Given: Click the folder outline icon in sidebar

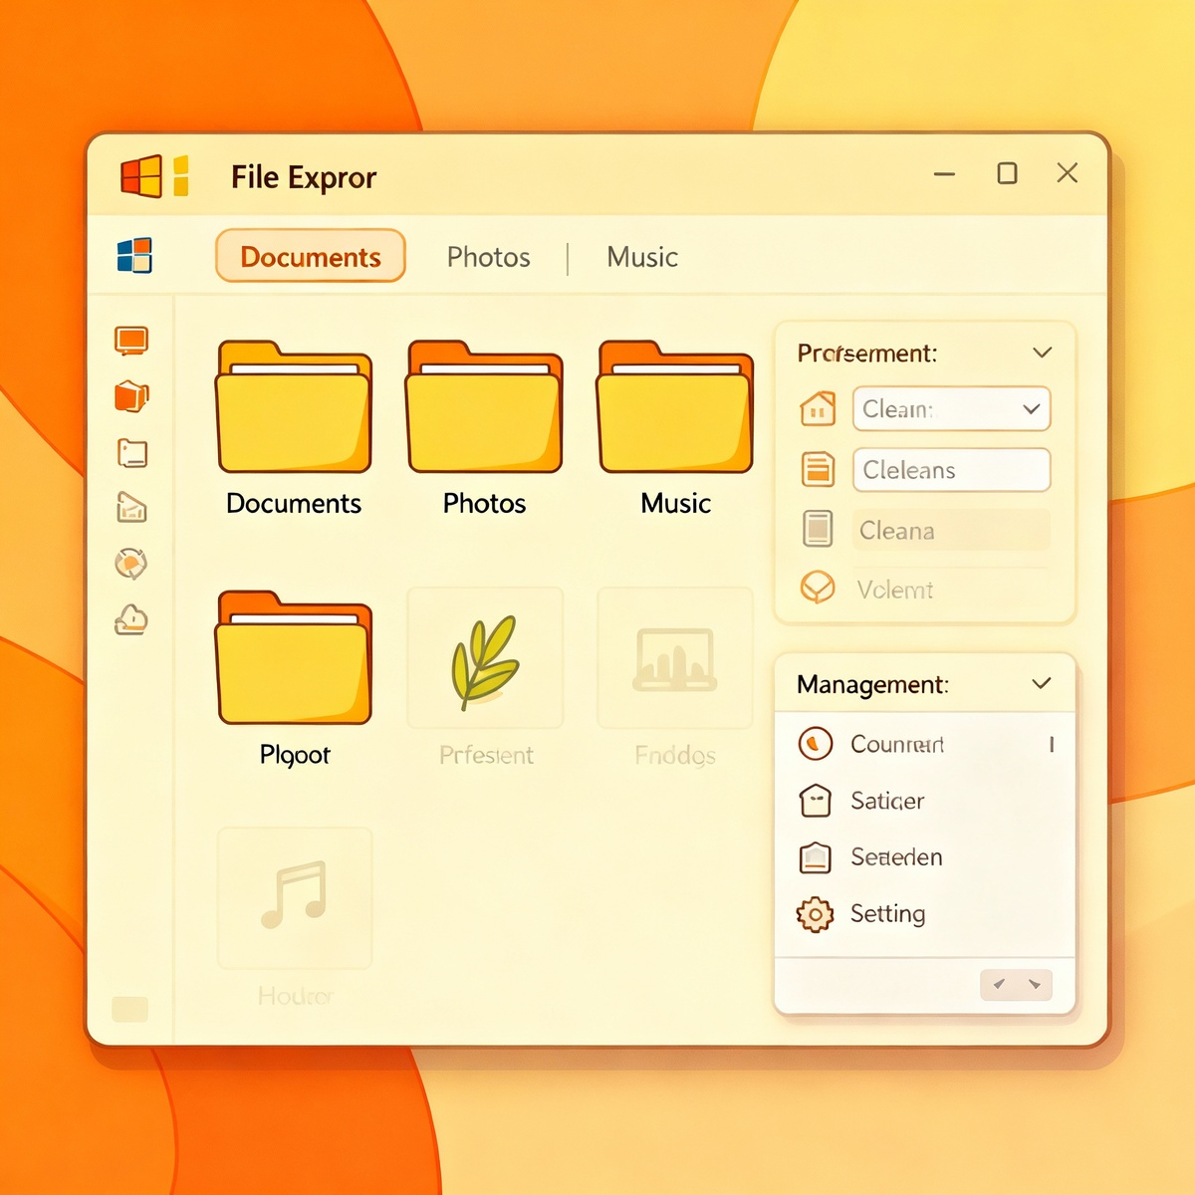Looking at the screenshot, I should point(131,453).
